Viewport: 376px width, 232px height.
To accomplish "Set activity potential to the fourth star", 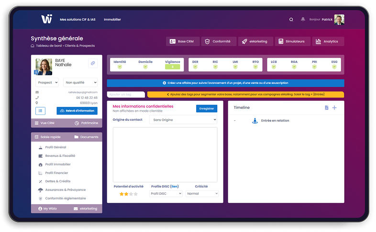I will [135, 194].
